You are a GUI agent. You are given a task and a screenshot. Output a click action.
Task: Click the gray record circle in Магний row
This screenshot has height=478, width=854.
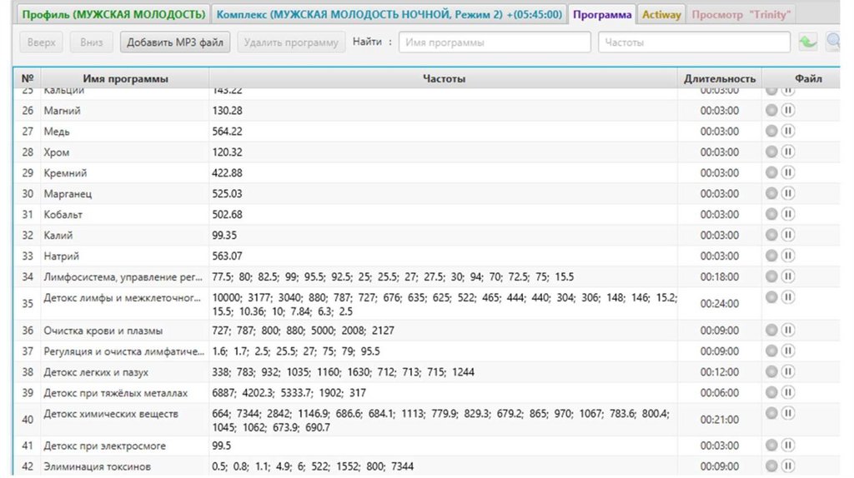[x=771, y=111]
